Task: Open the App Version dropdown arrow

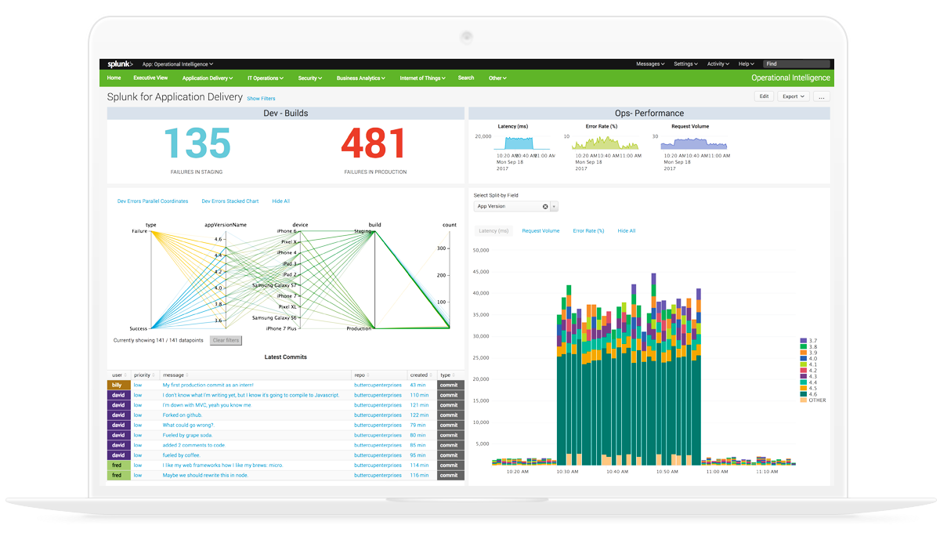Action: pos(554,206)
